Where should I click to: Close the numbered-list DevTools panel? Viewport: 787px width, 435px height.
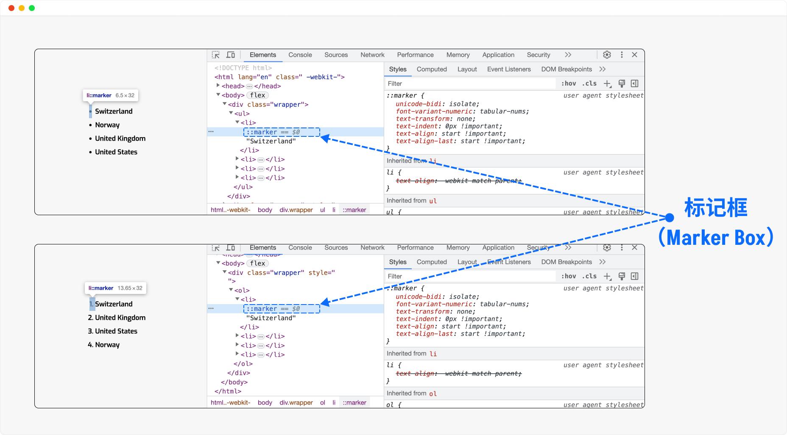coord(635,247)
